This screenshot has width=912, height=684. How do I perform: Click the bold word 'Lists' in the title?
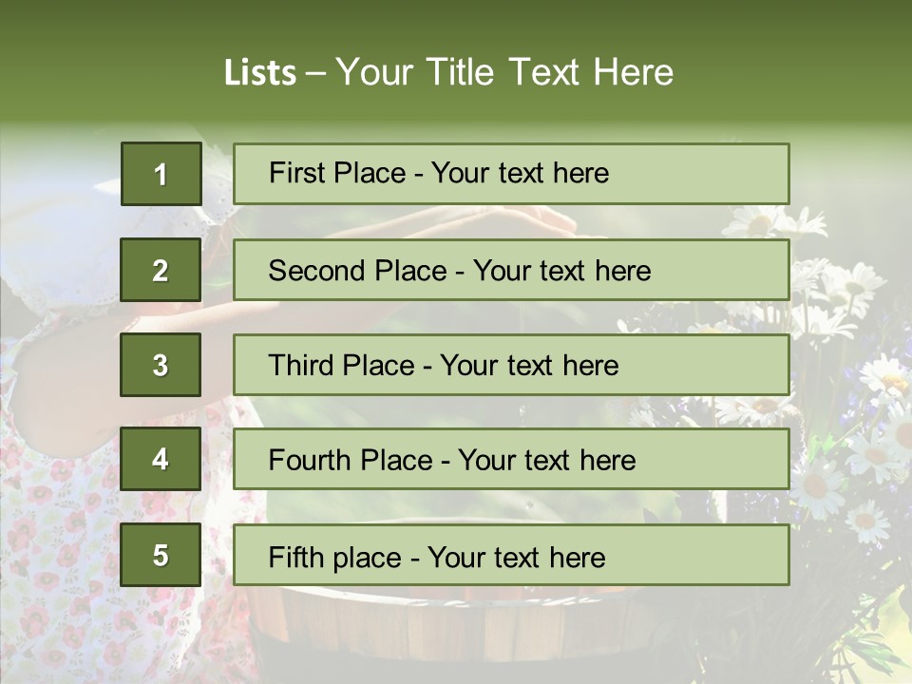(x=260, y=72)
